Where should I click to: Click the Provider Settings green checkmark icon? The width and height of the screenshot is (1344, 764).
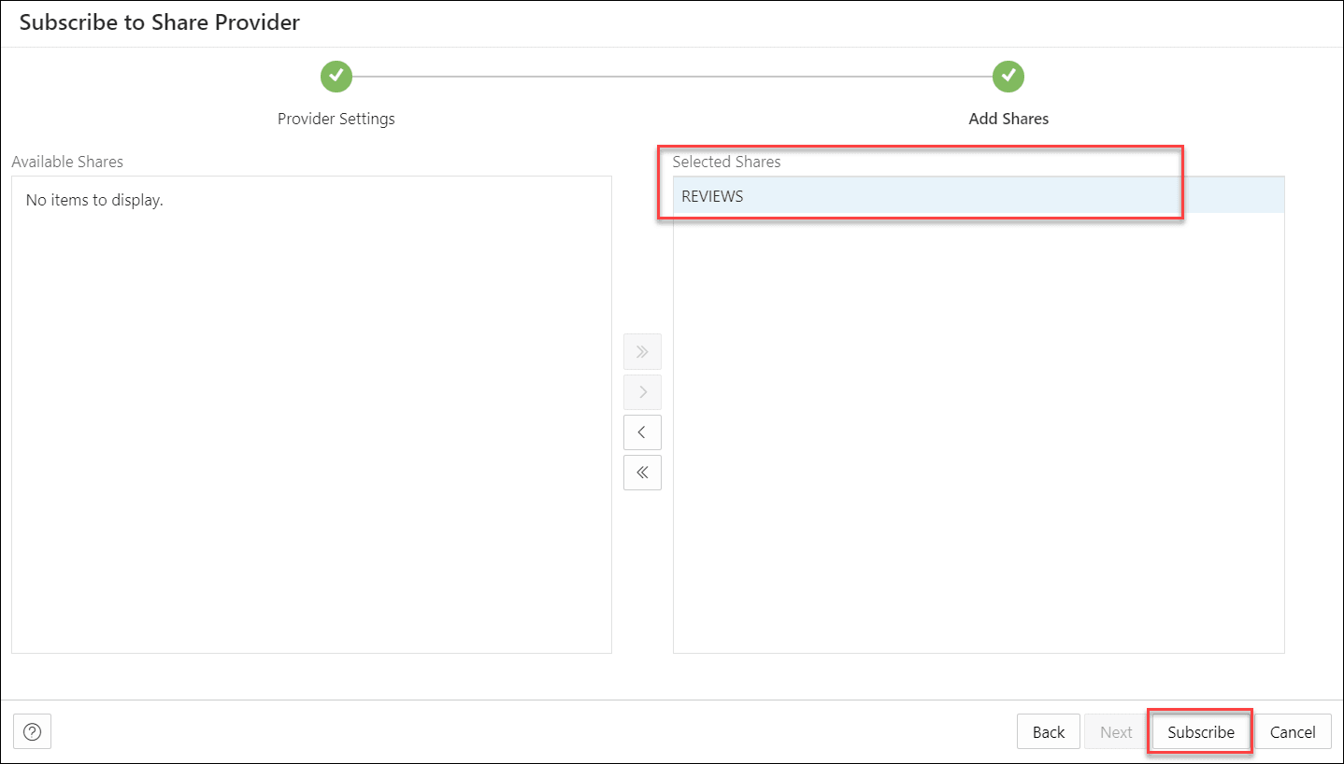(336, 77)
